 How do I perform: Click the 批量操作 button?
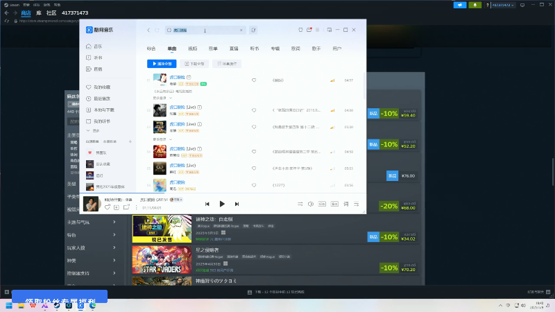tap(227, 64)
